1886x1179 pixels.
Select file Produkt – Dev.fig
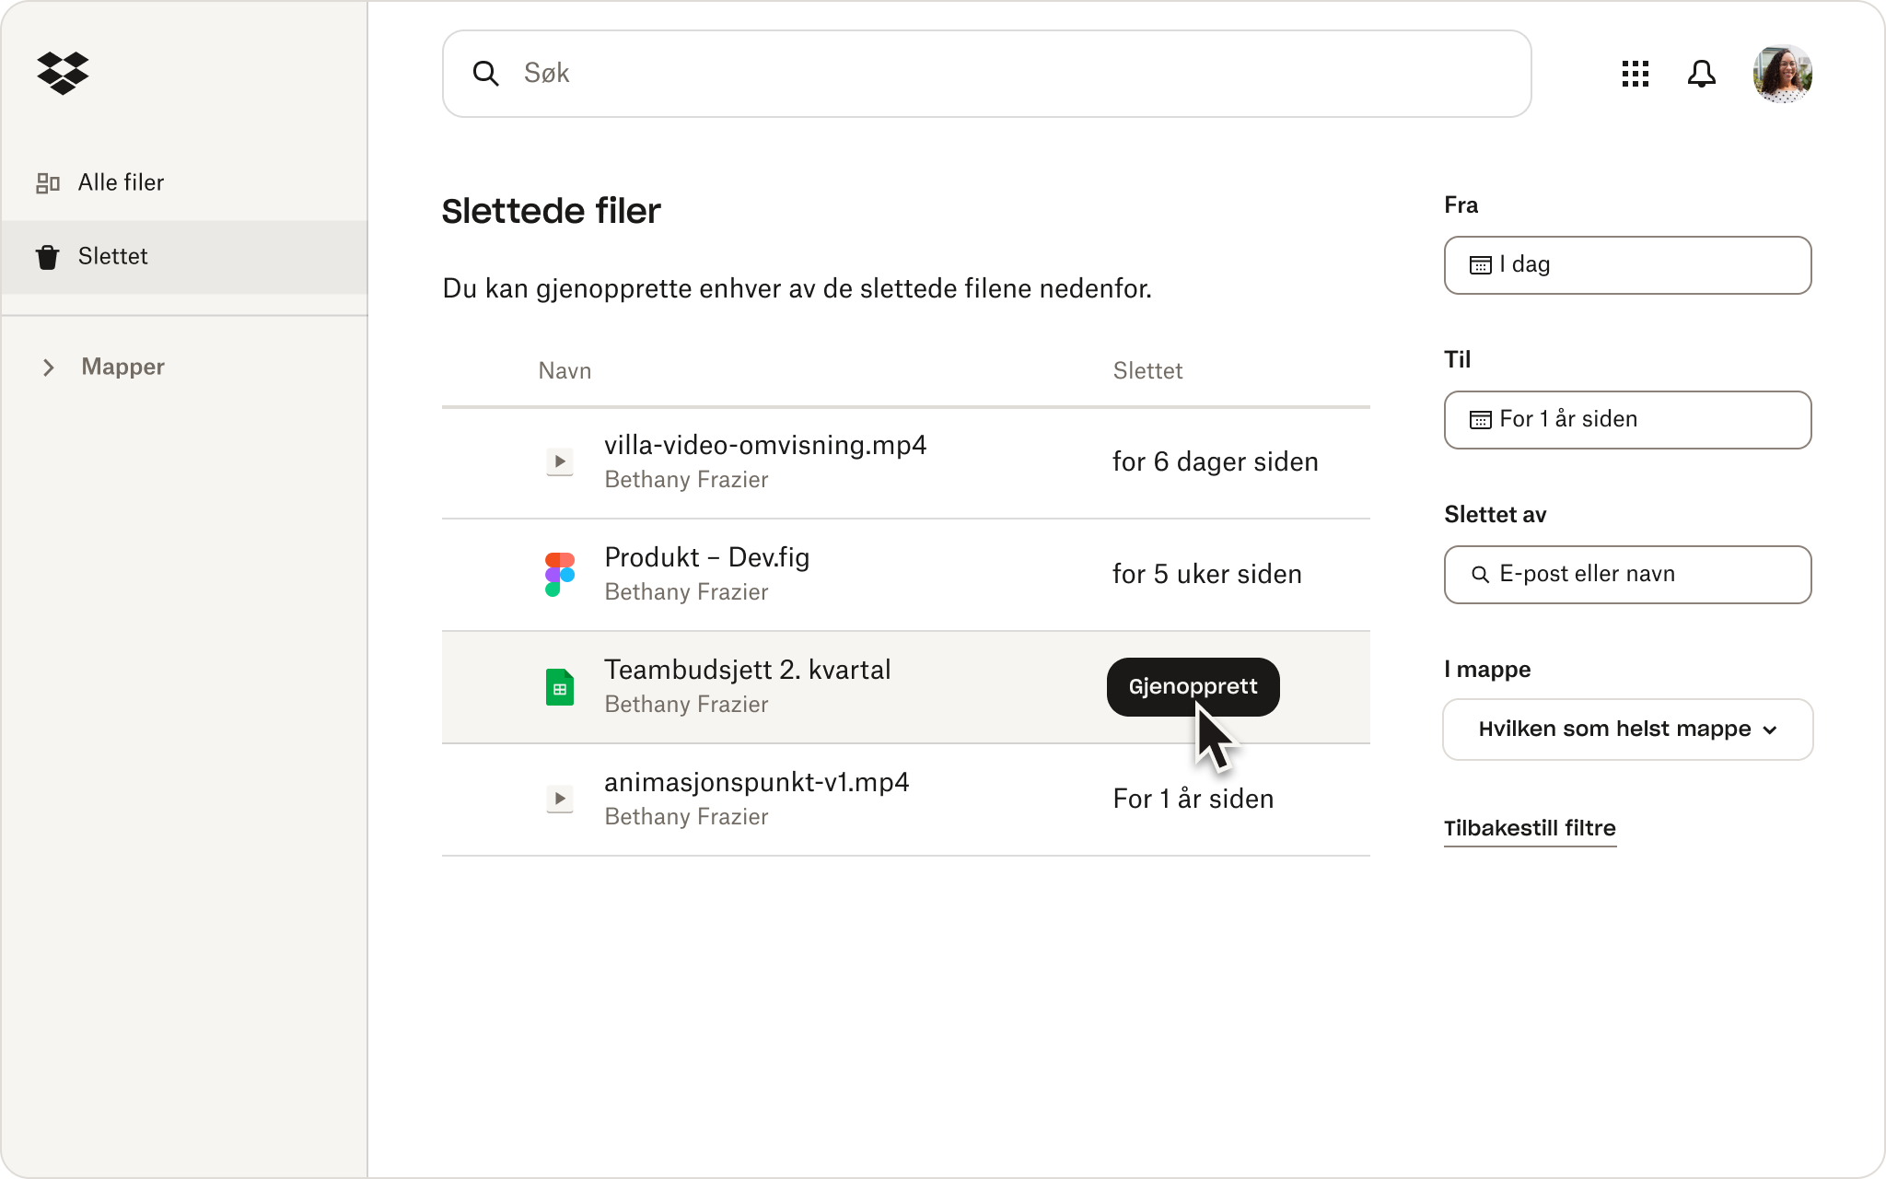pos(707,557)
